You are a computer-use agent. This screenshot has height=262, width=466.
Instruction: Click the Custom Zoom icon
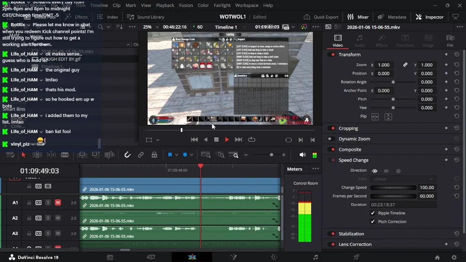[233, 155]
